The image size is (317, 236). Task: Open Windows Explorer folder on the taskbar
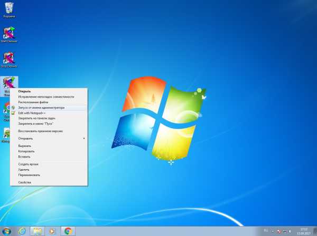point(38,231)
